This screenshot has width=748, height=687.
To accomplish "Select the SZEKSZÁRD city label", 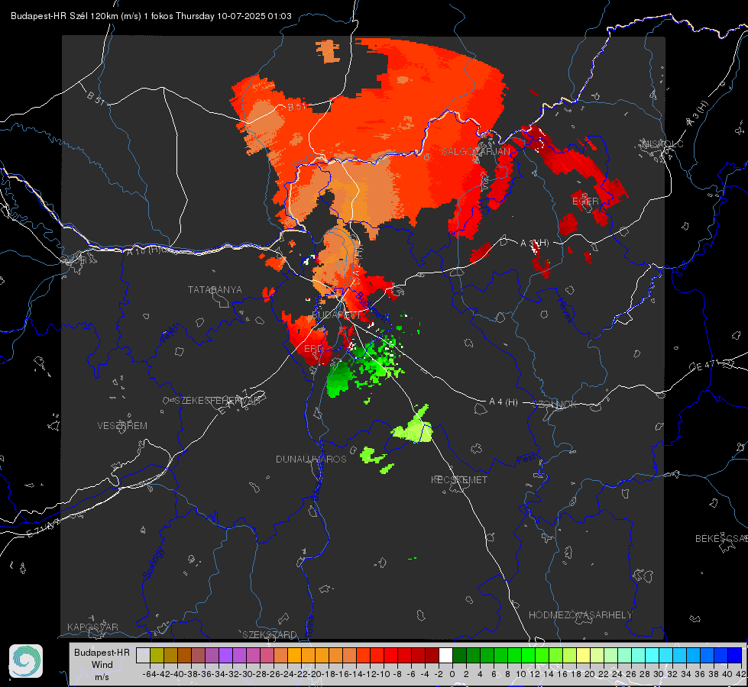I will tap(270, 634).
